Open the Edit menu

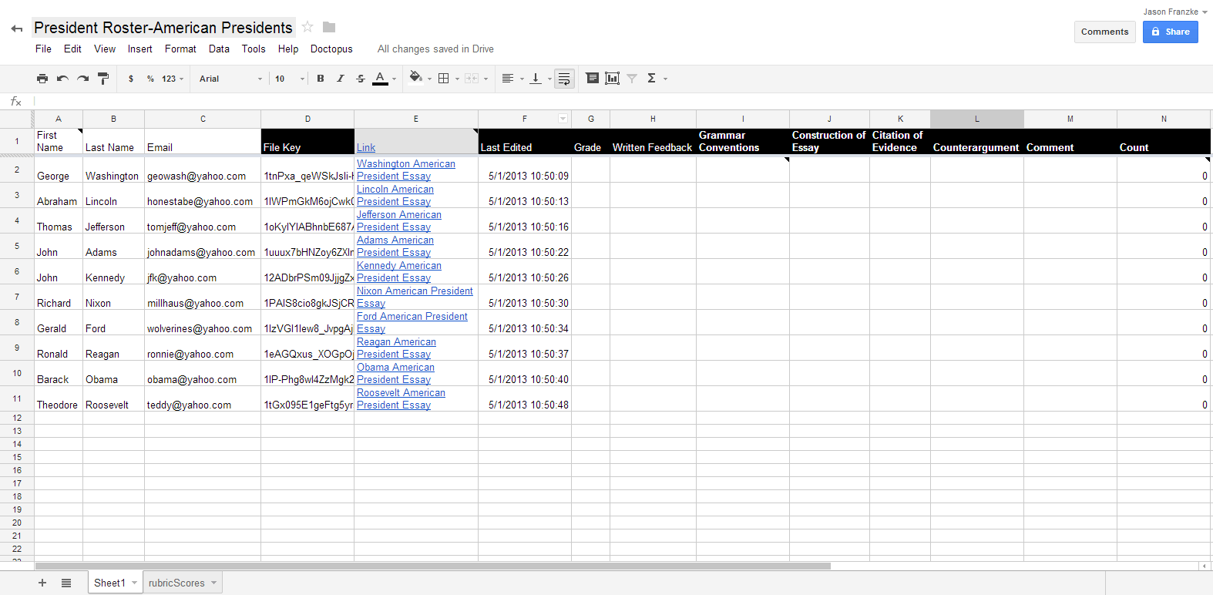point(72,49)
